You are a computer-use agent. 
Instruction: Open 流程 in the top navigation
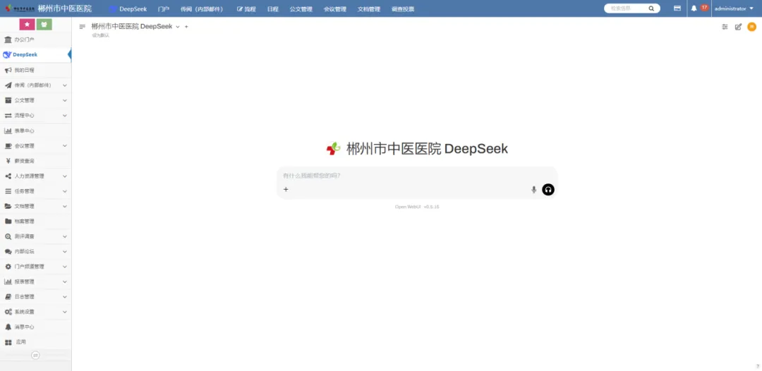pos(246,8)
